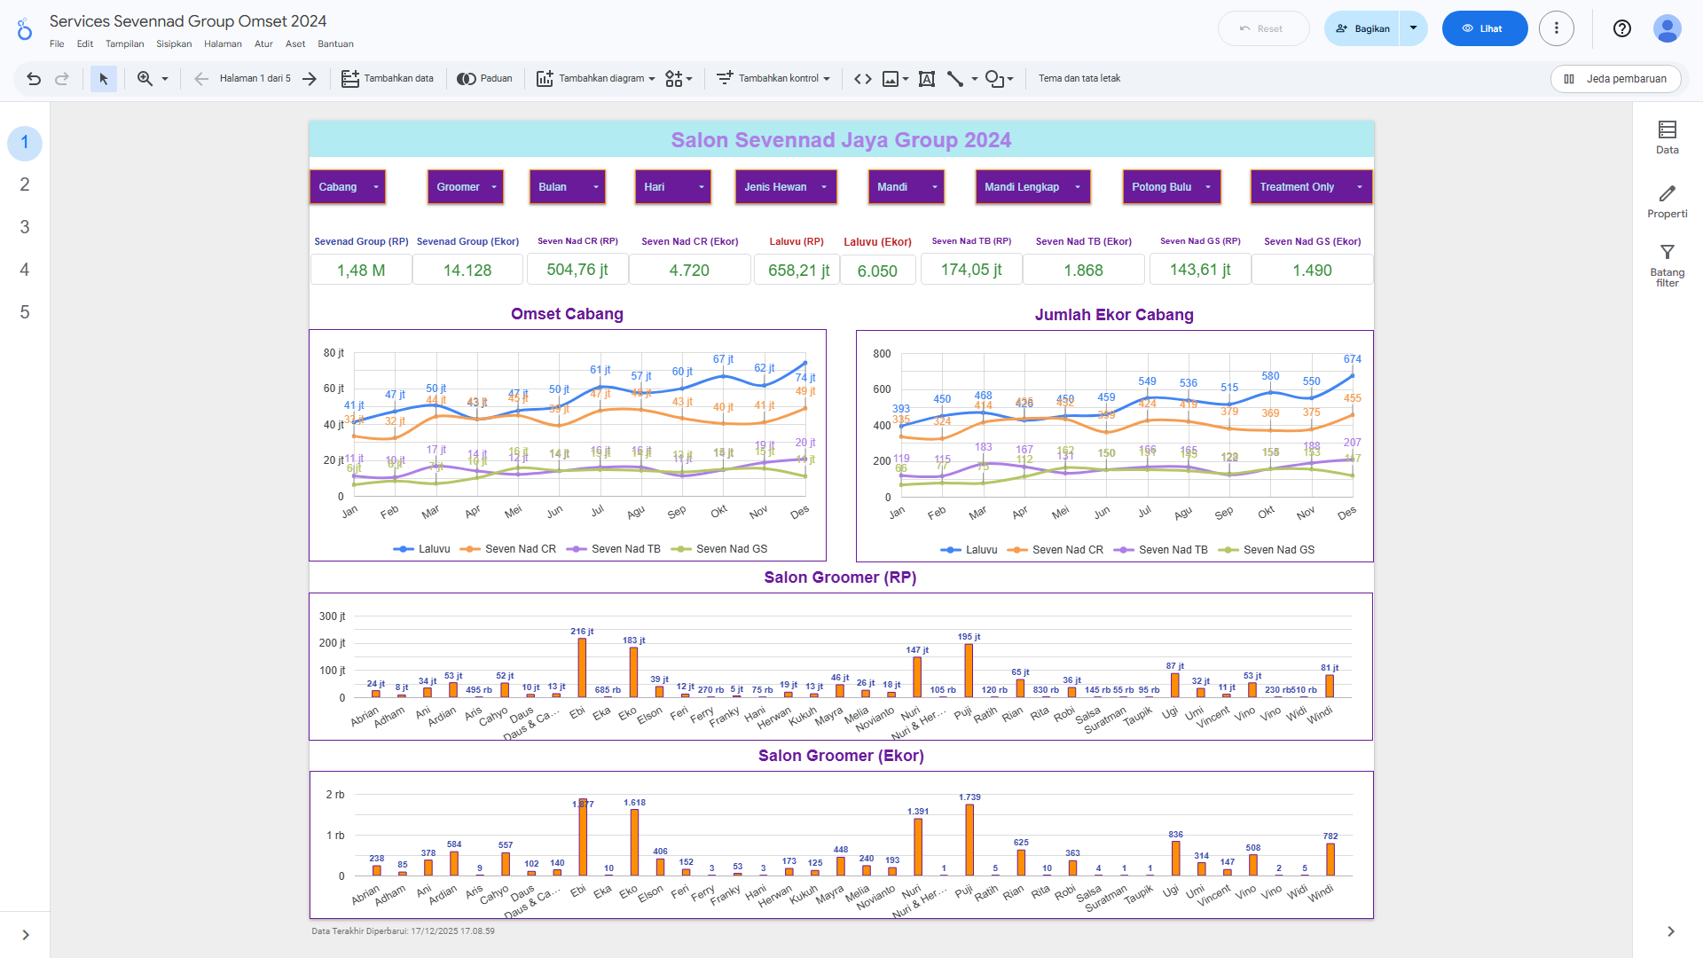
Task: Click the undo arrow icon
Action: click(x=34, y=79)
